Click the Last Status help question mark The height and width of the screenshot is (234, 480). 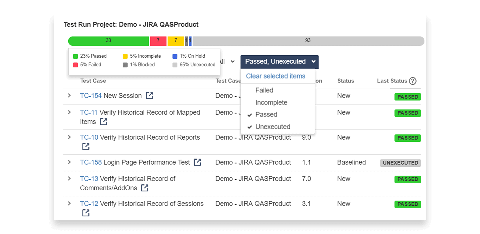(413, 81)
